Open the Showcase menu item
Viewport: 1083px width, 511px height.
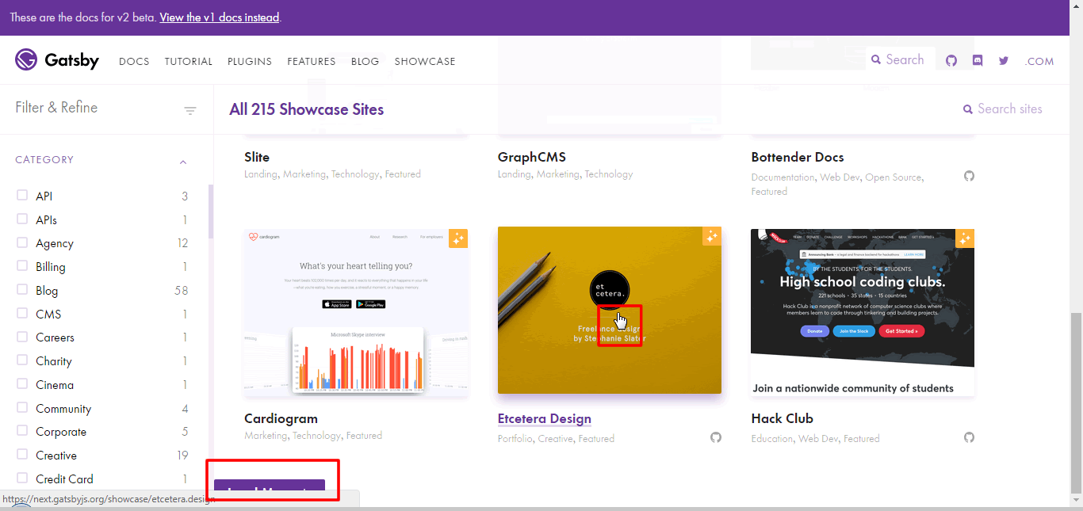tap(425, 61)
